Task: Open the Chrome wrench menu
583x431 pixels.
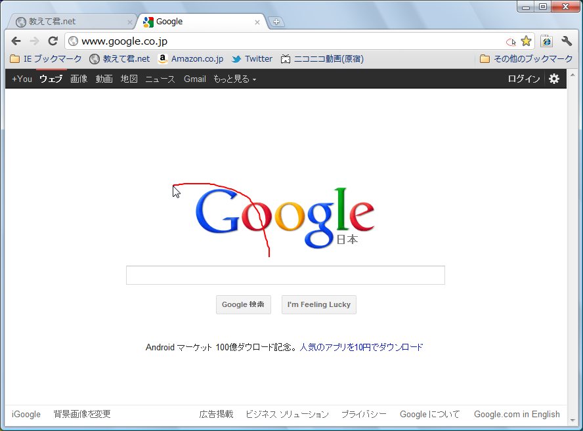Action: click(567, 41)
